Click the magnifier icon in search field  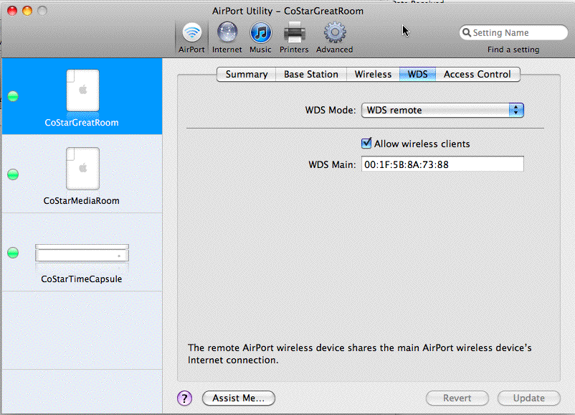[467, 33]
